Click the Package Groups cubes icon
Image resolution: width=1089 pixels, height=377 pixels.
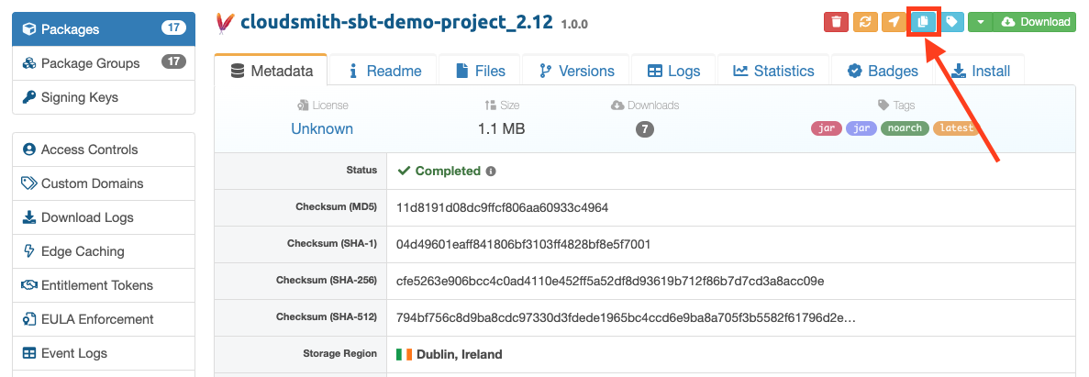pos(29,63)
